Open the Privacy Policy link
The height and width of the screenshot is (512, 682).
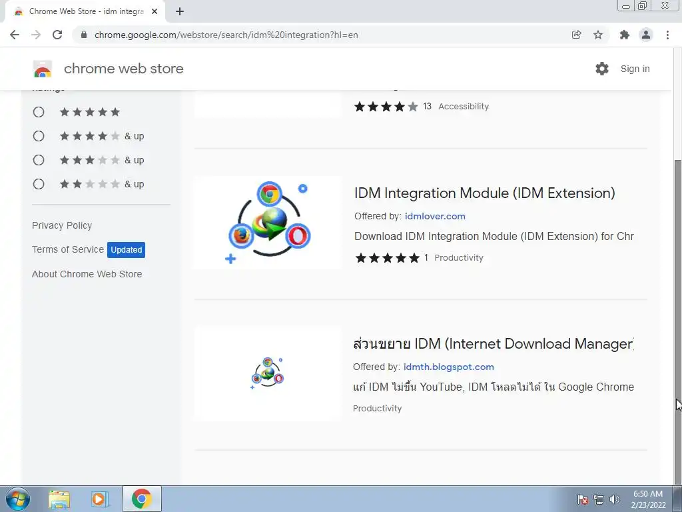tap(62, 225)
